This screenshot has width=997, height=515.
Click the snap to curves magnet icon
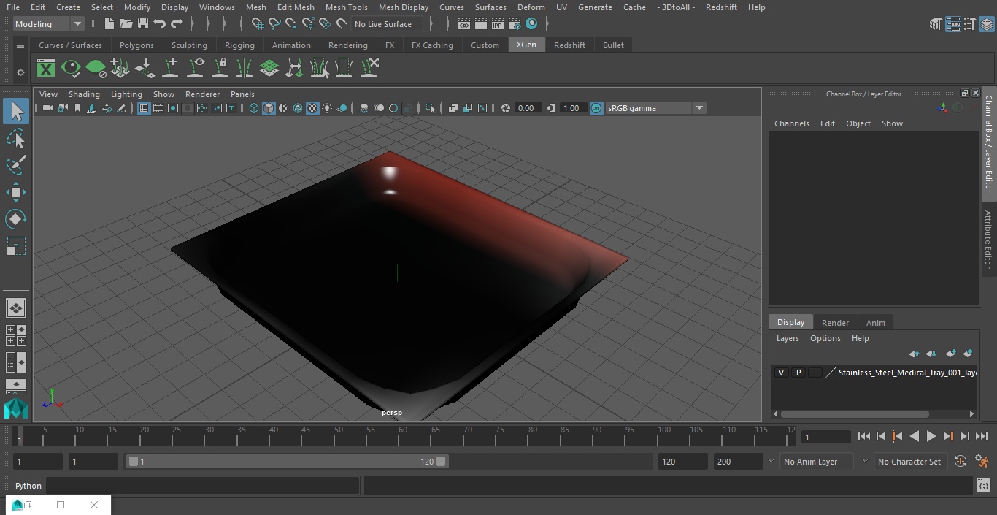pyautogui.click(x=274, y=24)
